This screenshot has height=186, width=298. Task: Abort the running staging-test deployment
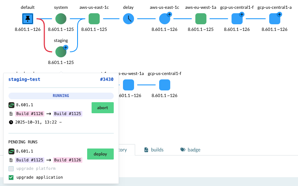click(103, 108)
